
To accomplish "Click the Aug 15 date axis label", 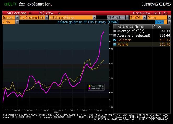I will (17, 110).
